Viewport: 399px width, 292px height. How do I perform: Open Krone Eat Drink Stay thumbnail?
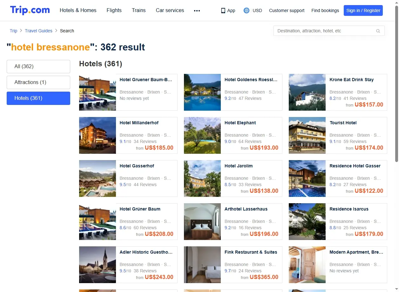(307, 92)
